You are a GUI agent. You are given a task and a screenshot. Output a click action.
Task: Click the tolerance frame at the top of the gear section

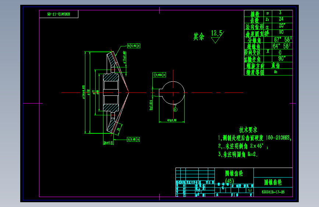(134, 46)
